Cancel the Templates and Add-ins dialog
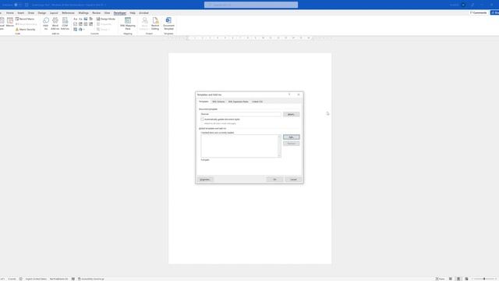 [x=293, y=180]
